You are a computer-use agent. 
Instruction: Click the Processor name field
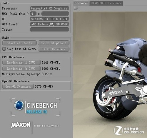coord(49,9)
